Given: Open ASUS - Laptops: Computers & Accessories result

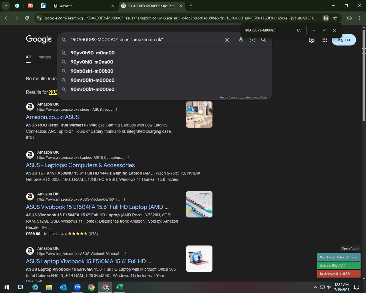Looking at the screenshot, I should [x=80, y=165].
